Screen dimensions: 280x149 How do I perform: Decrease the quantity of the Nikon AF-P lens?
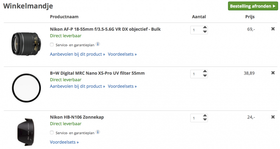205,32
